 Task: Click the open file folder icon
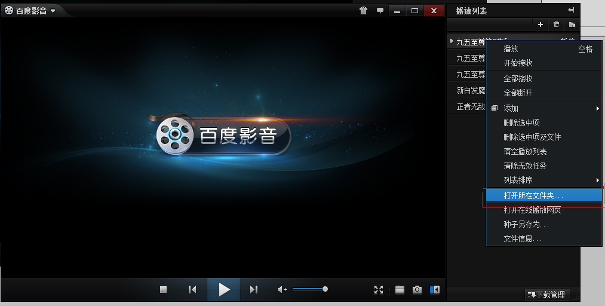coord(400,290)
